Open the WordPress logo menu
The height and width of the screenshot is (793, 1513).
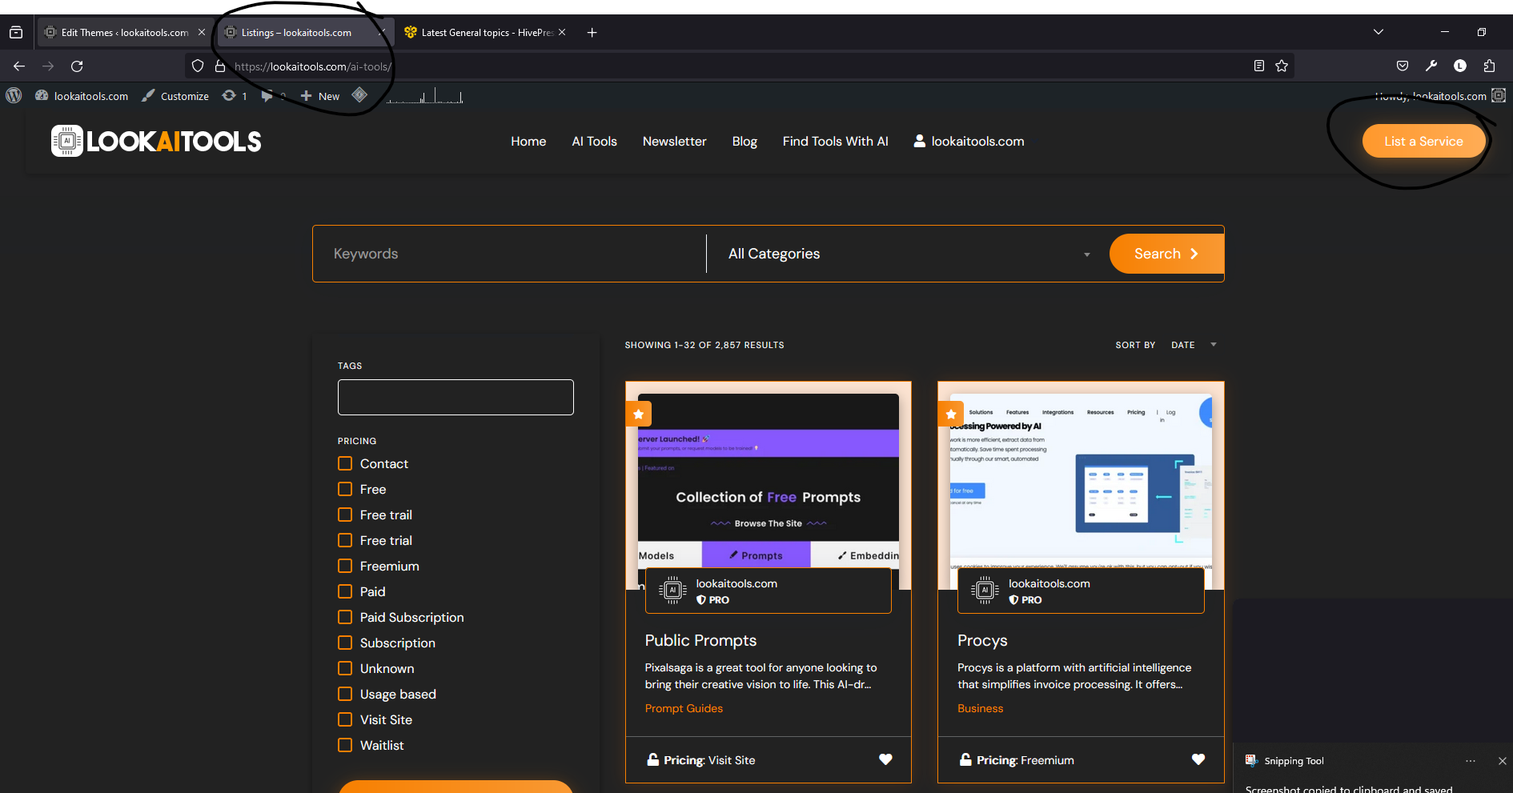tap(14, 95)
